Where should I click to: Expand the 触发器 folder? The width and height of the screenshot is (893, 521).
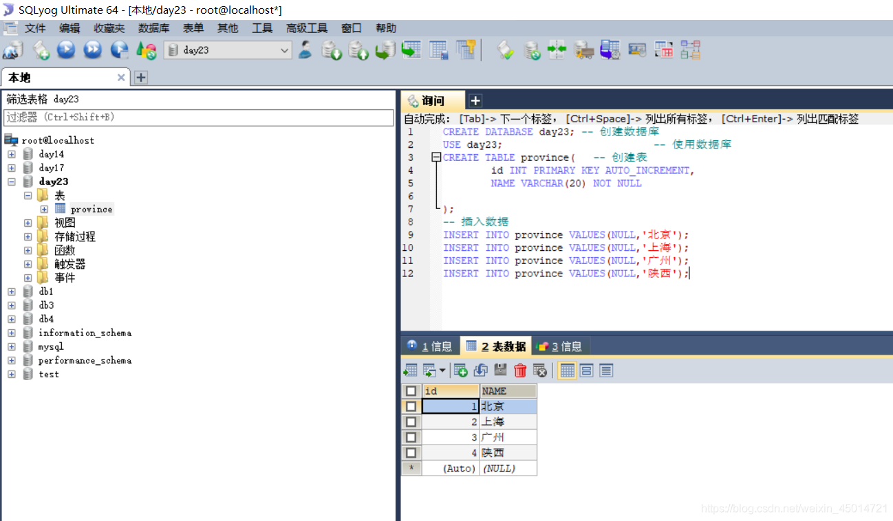(x=28, y=264)
